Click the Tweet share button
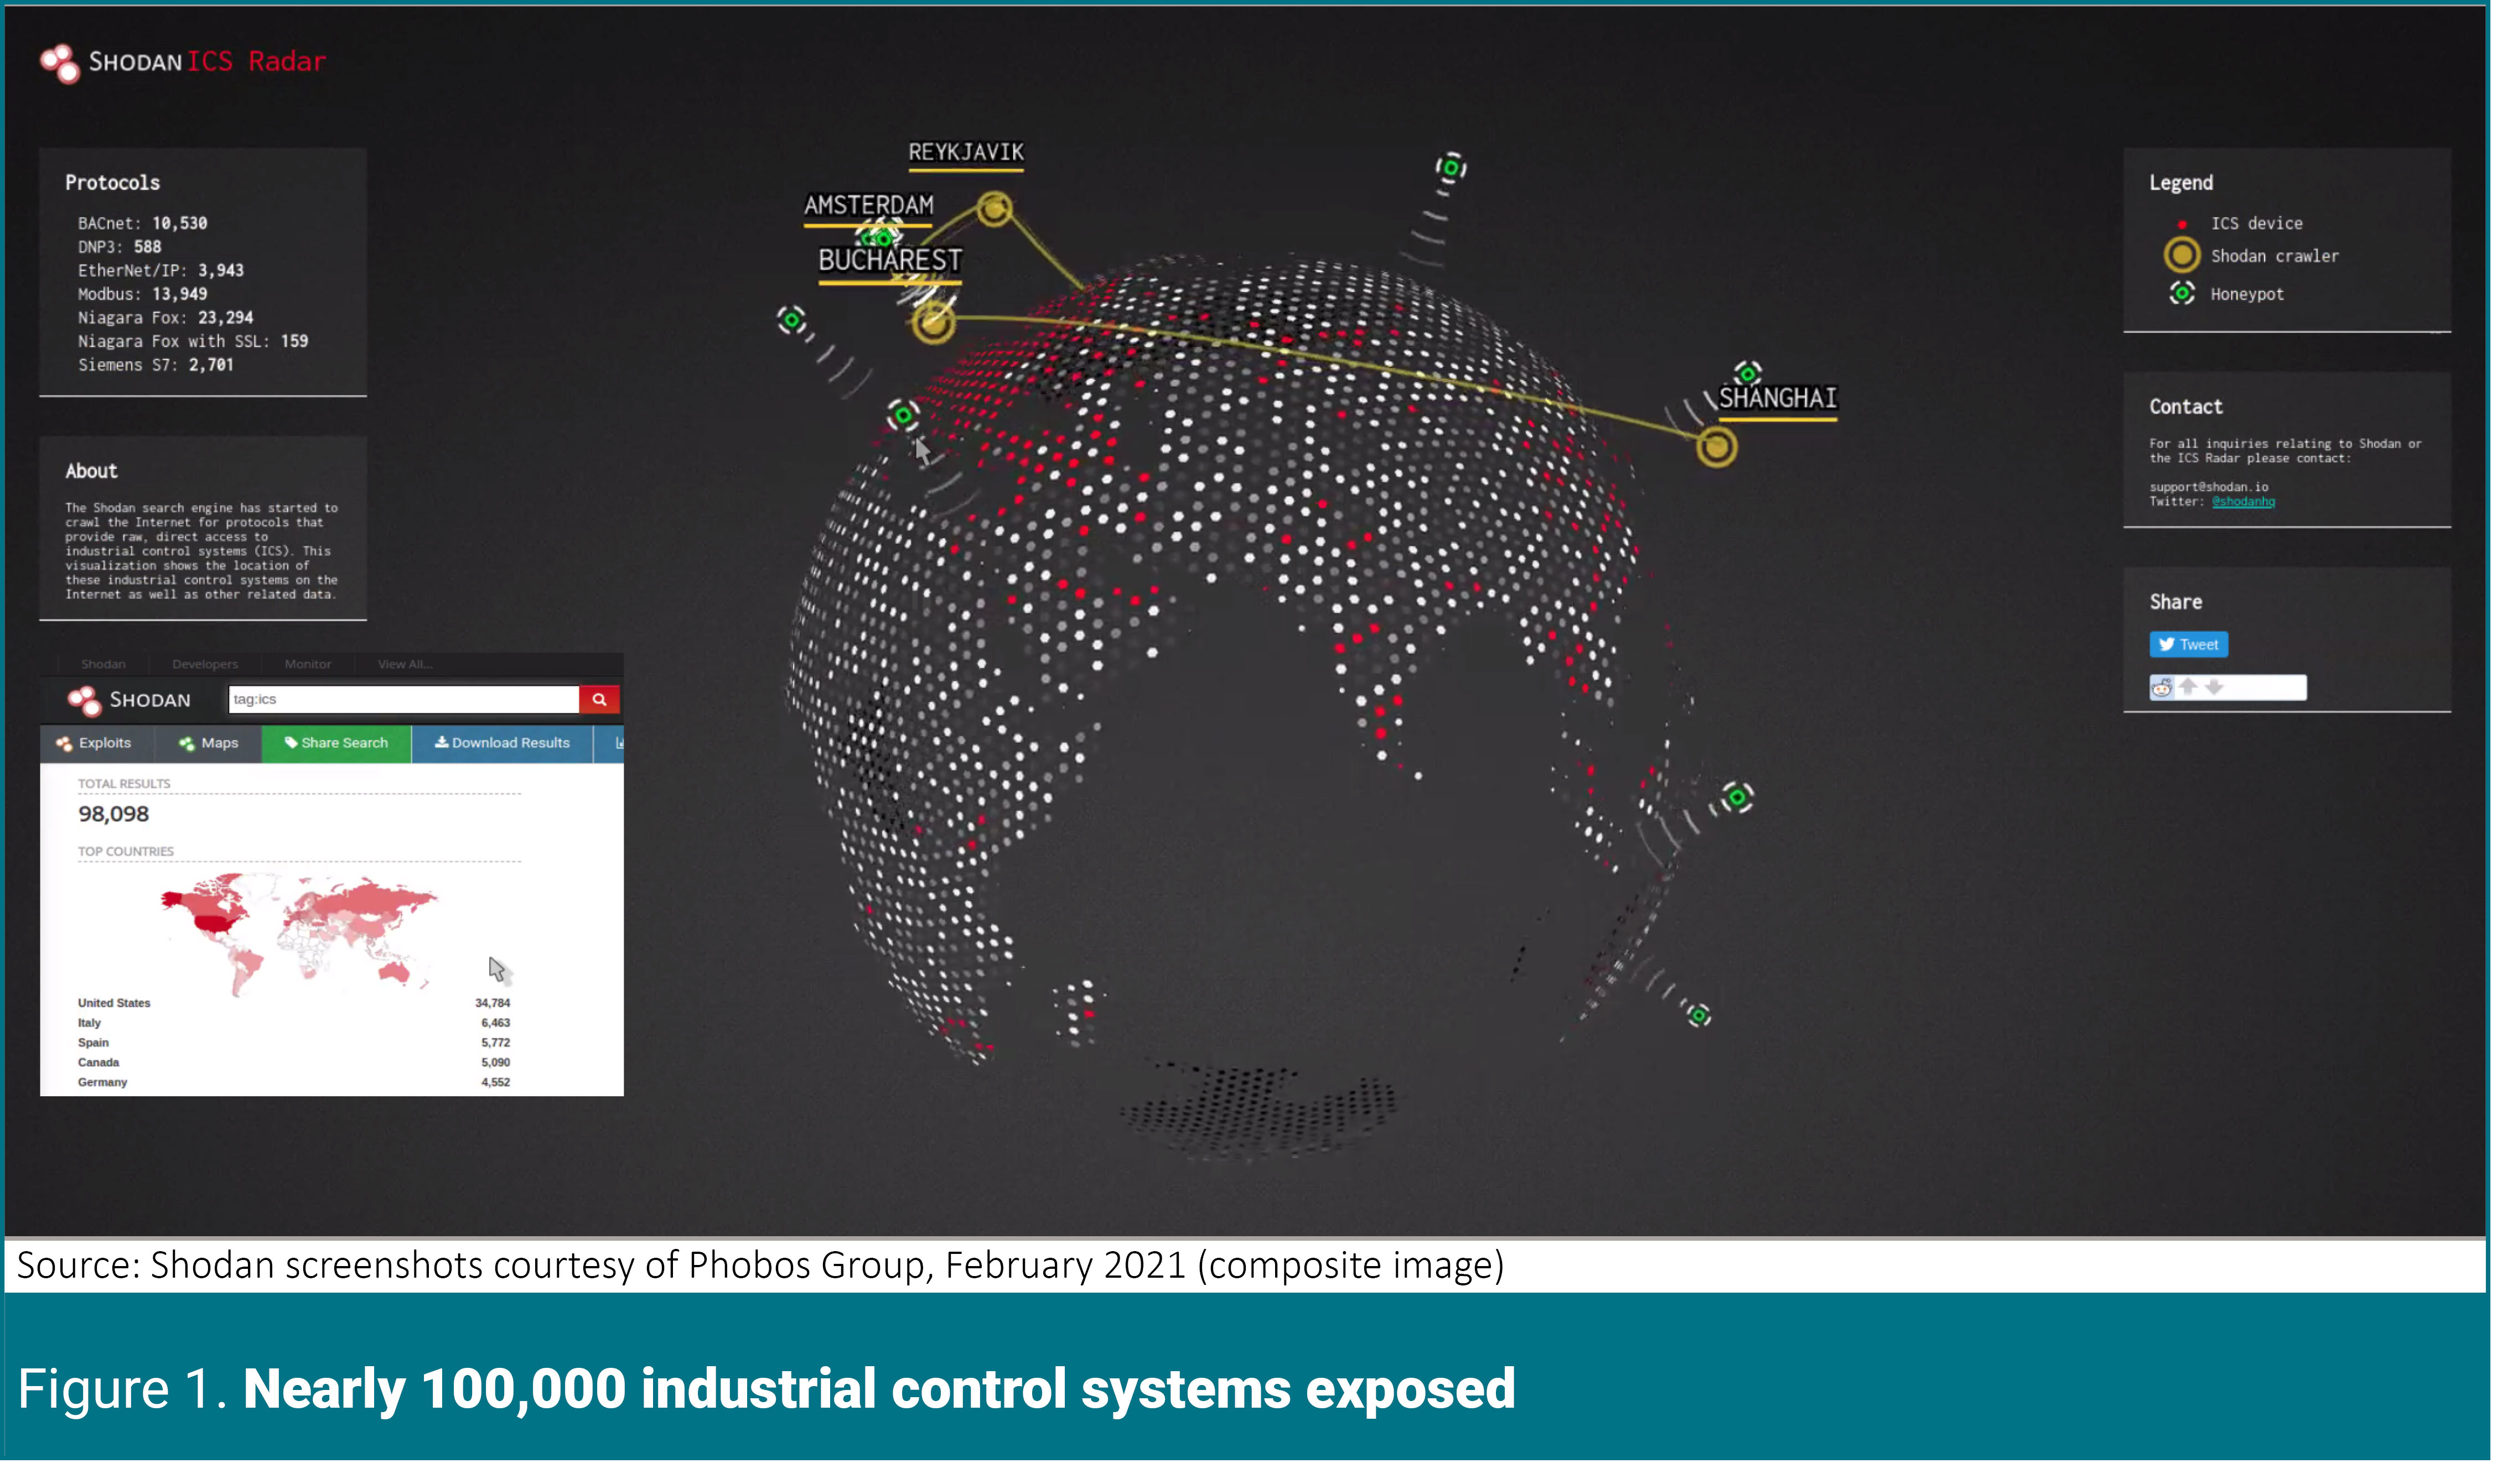The height and width of the screenshot is (1484, 2507). point(2189,645)
